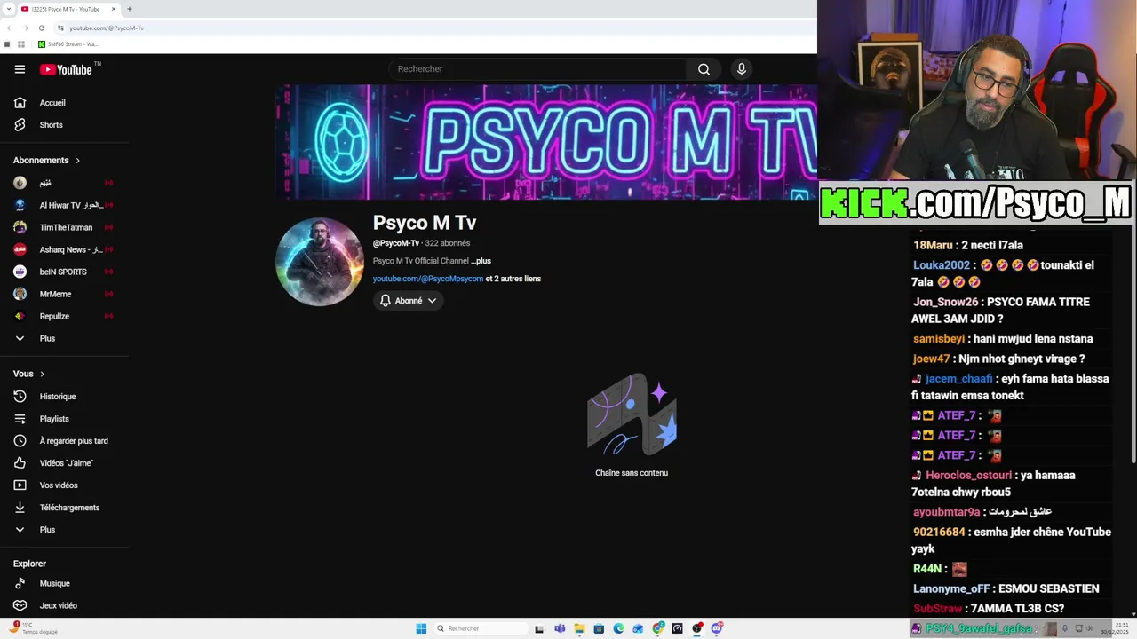Click username Lanonyme_oFF in chat

coord(951,588)
